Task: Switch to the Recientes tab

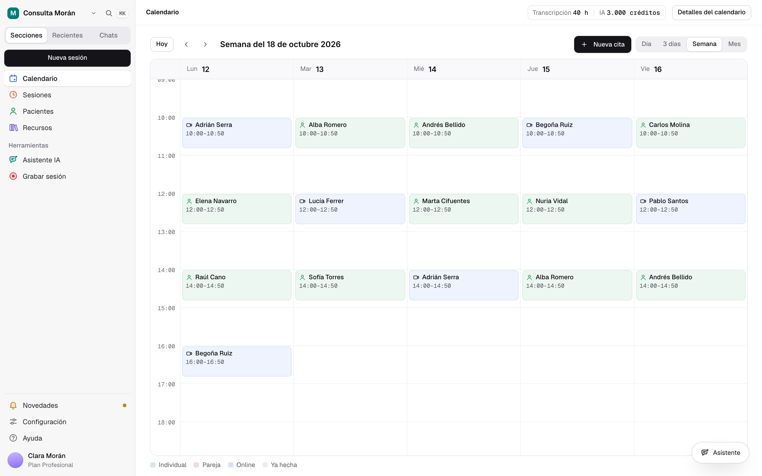Action: 67,35
